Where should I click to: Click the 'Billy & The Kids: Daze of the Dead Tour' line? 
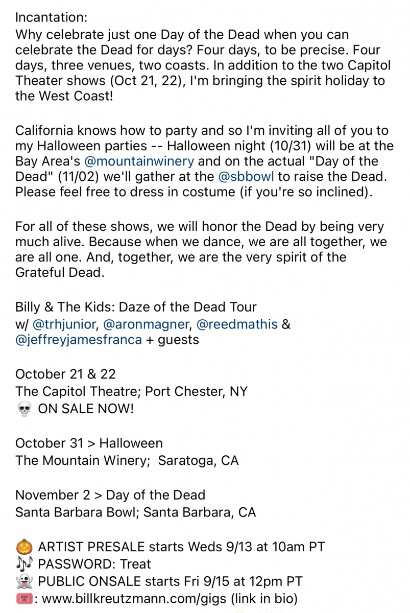point(136,308)
